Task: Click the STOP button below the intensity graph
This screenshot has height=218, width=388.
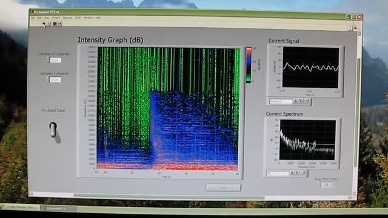Action: tap(223, 188)
